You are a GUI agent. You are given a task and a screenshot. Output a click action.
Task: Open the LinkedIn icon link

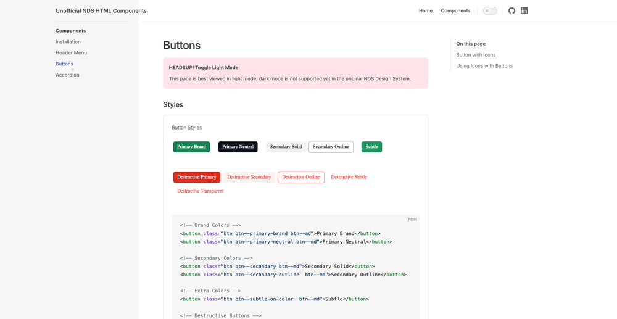coord(524,10)
